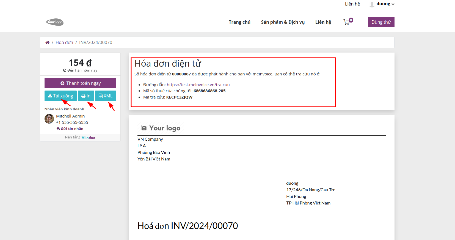
Task: Go to Sản phẩm & Dịch vụ menu
Action: point(283,22)
